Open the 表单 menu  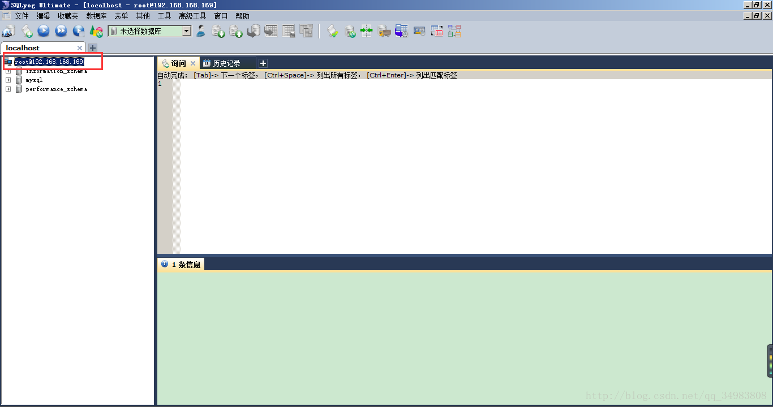(x=121, y=16)
